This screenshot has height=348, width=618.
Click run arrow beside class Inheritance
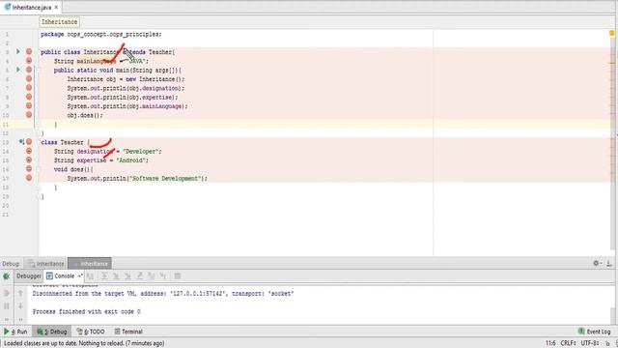[18, 51]
